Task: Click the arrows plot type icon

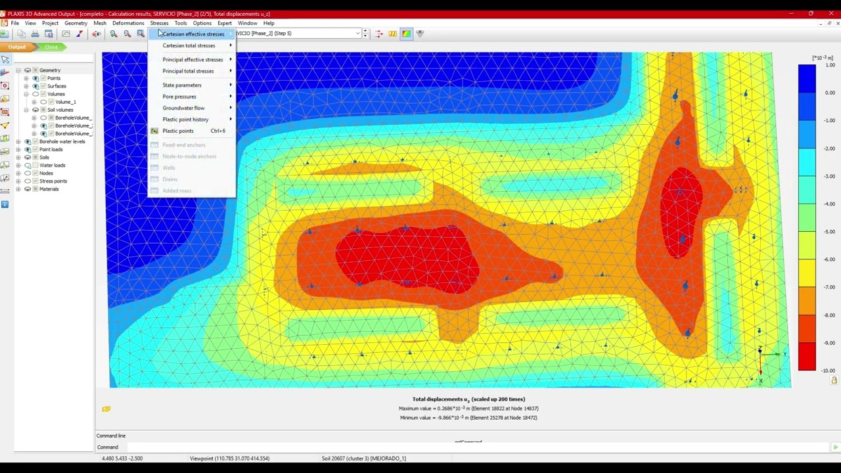Action: point(379,34)
